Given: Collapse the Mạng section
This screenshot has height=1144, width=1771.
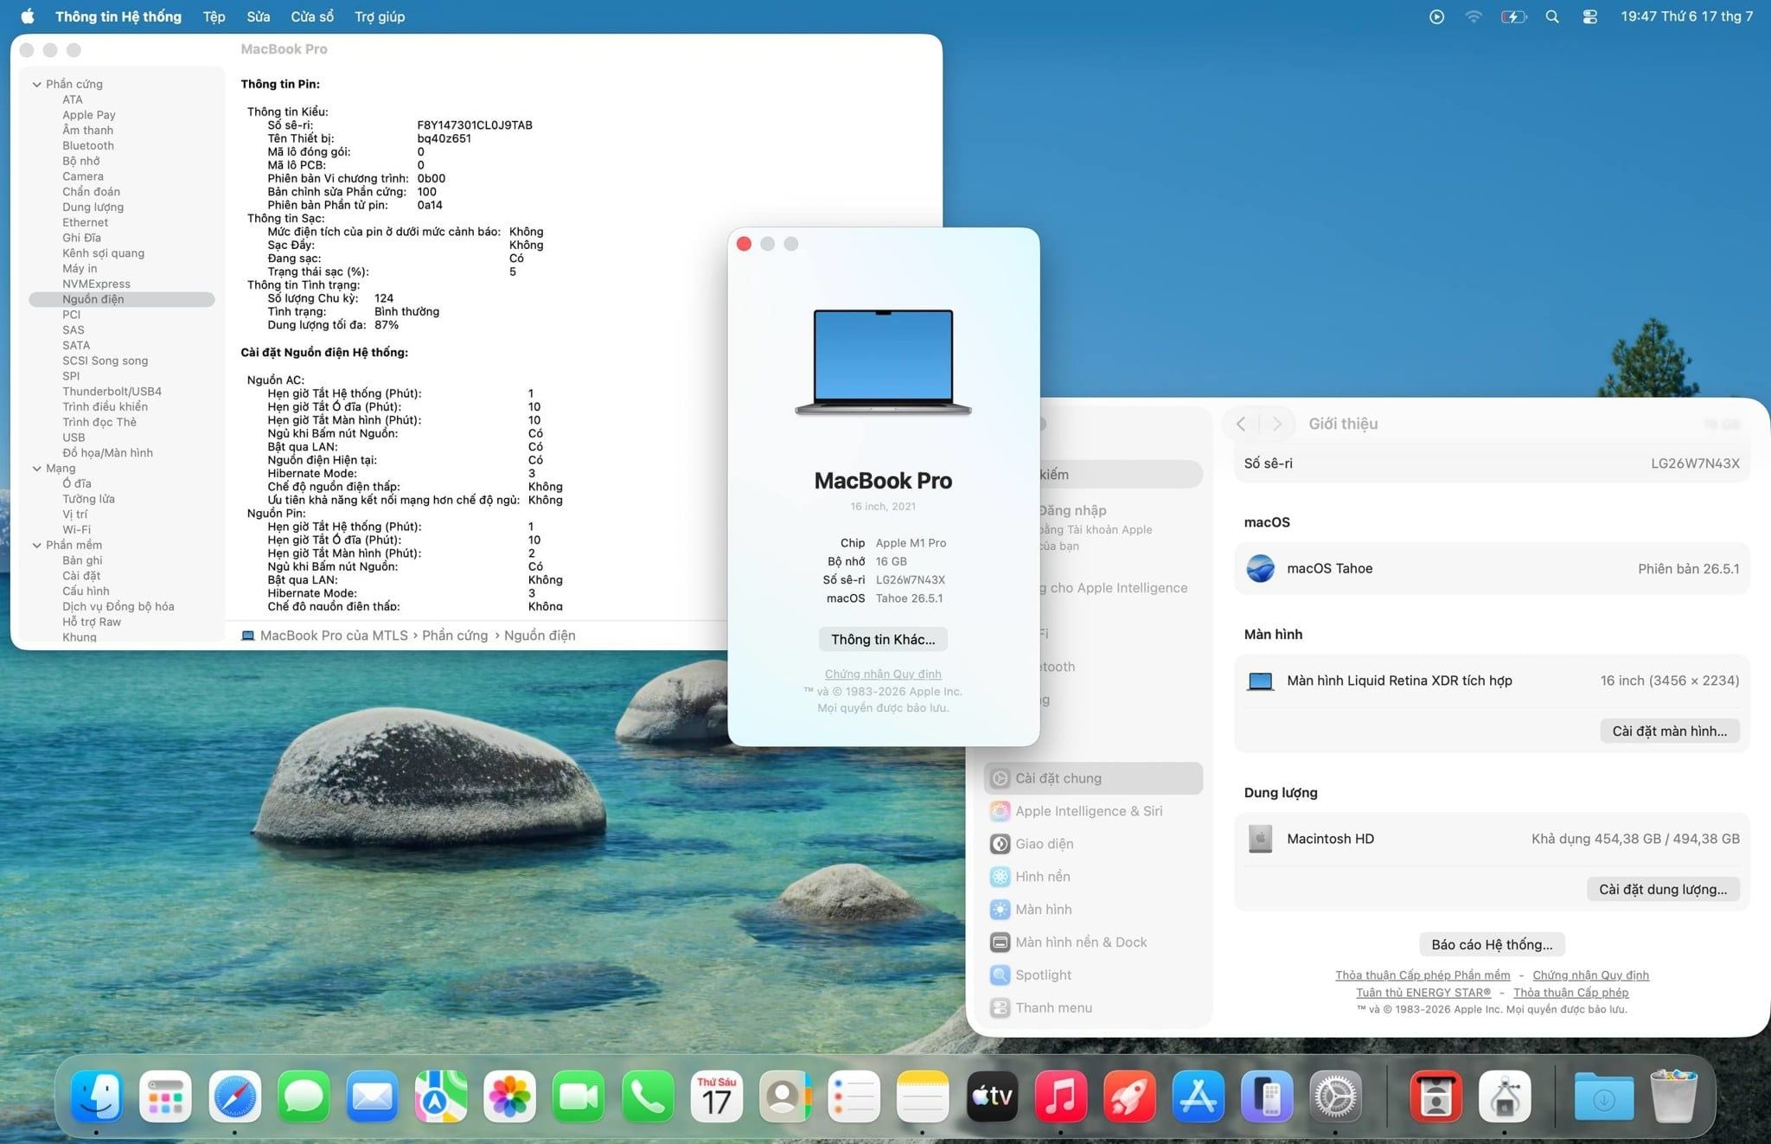Looking at the screenshot, I should (37, 469).
